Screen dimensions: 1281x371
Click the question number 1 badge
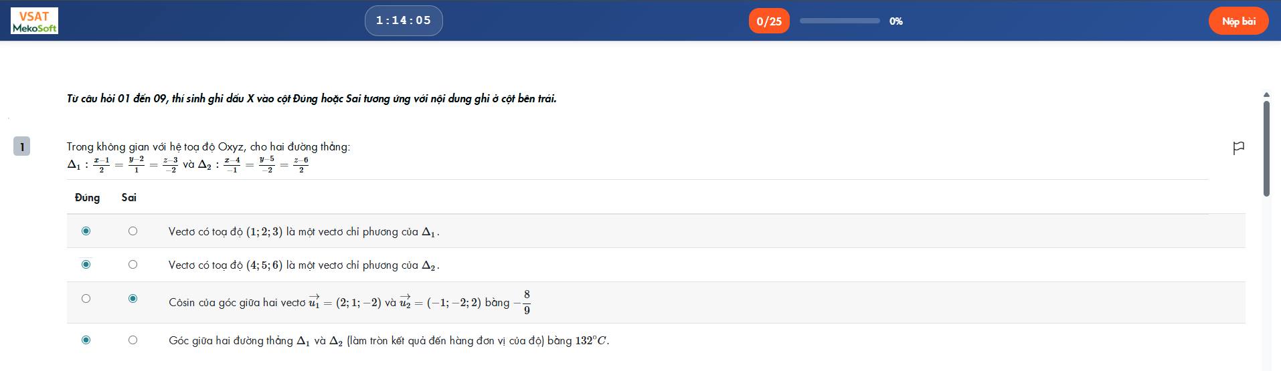click(x=22, y=146)
